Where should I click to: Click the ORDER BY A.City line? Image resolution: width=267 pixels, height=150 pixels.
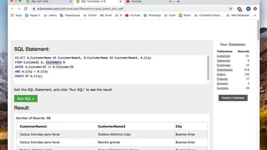pos(29,76)
